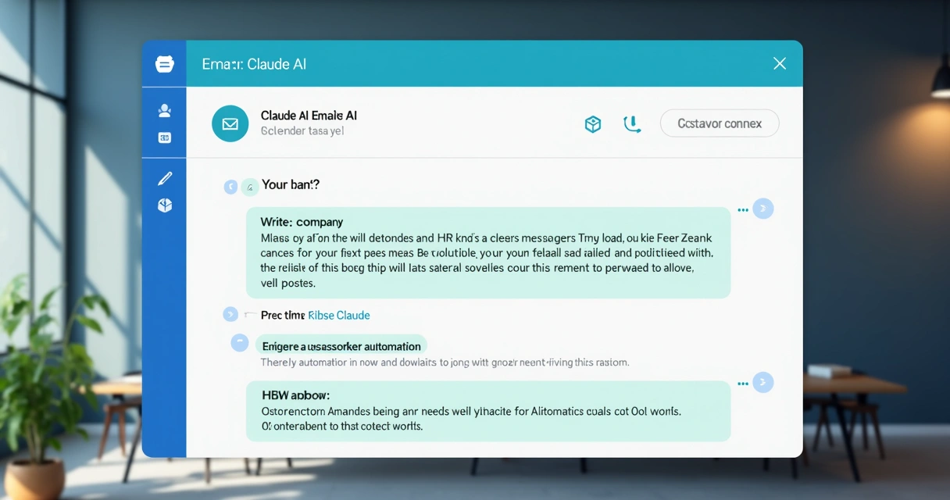
Task: Open the three-dot menu for 'Write: company'
Action: pyautogui.click(x=743, y=209)
